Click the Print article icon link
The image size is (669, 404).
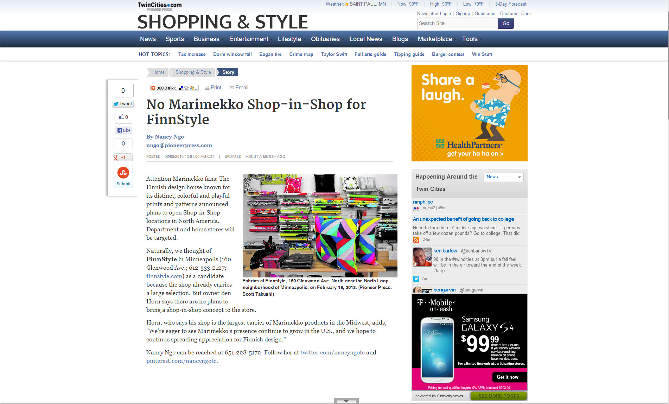[213, 88]
